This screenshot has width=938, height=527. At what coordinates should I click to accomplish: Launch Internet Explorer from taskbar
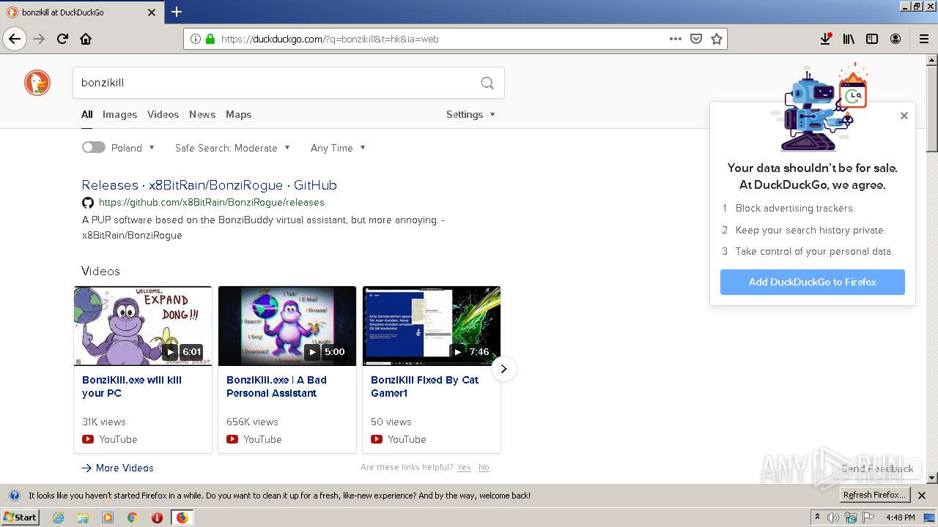(x=59, y=517)
